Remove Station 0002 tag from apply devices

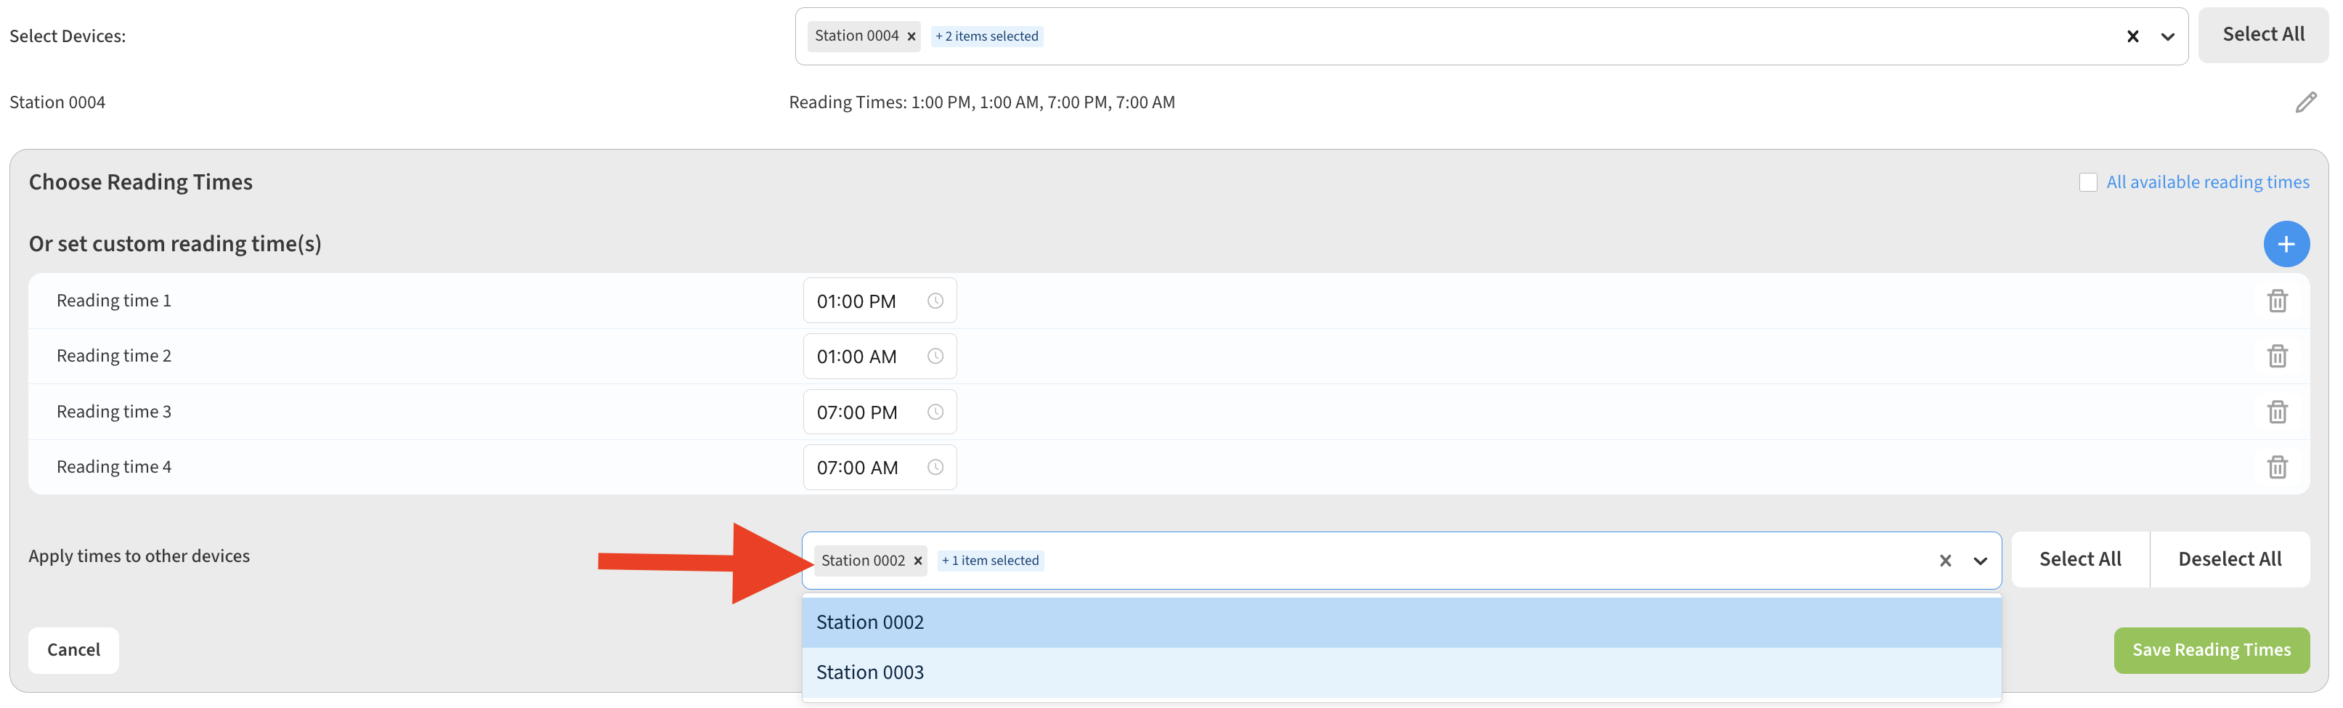coord(917,561)
